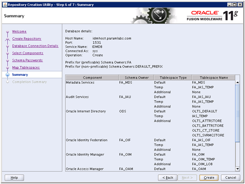The width and height of the screenshot is (245, 184).
Task: Select the Oracle Identity Manager cell
Action: click(x=85, y=154)
